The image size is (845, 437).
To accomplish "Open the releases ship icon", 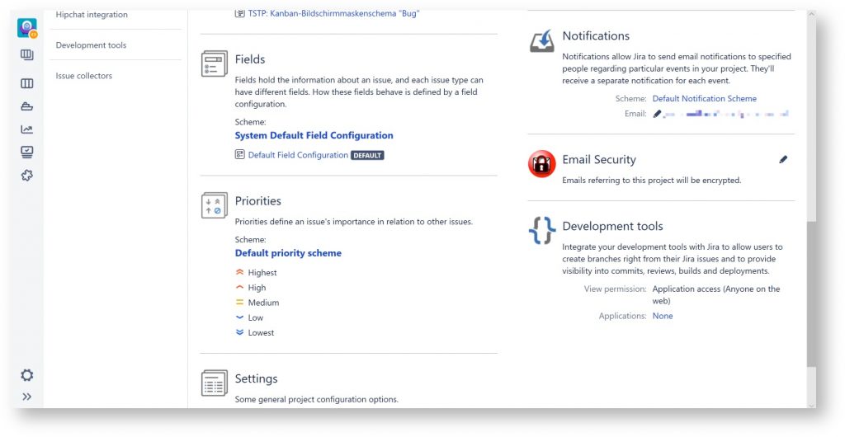I will pos(27,106).
